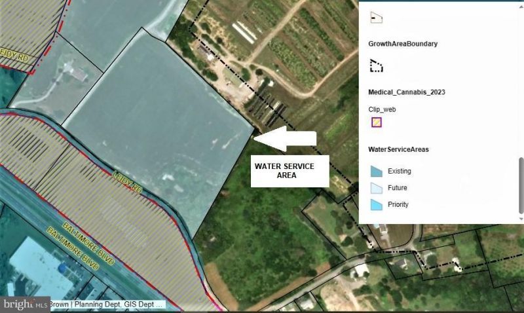Click the Existing label in legend
Image resolution: width=524 pixels, height=313 pixels.
(x=400, y=171)
